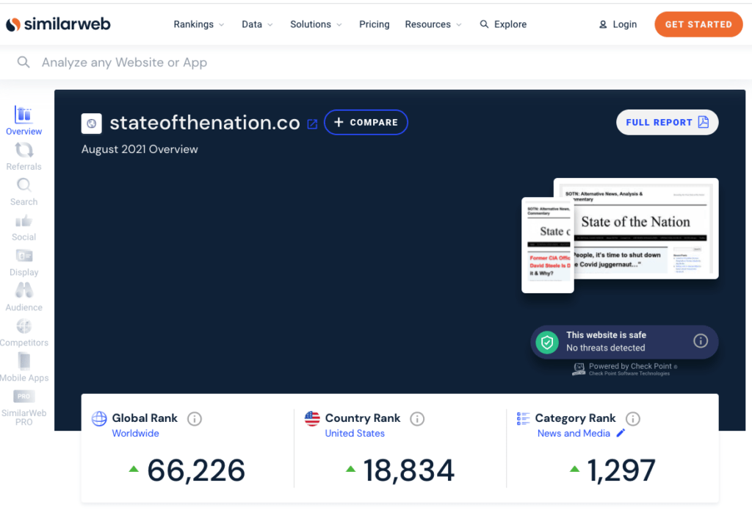
Task: Open the Social thumbs-up icon
Action: 23,221
